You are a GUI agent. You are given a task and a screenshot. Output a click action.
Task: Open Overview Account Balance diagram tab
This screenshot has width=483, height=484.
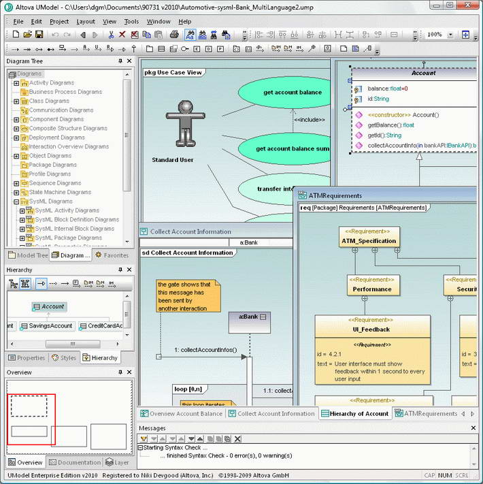point(182,414)
